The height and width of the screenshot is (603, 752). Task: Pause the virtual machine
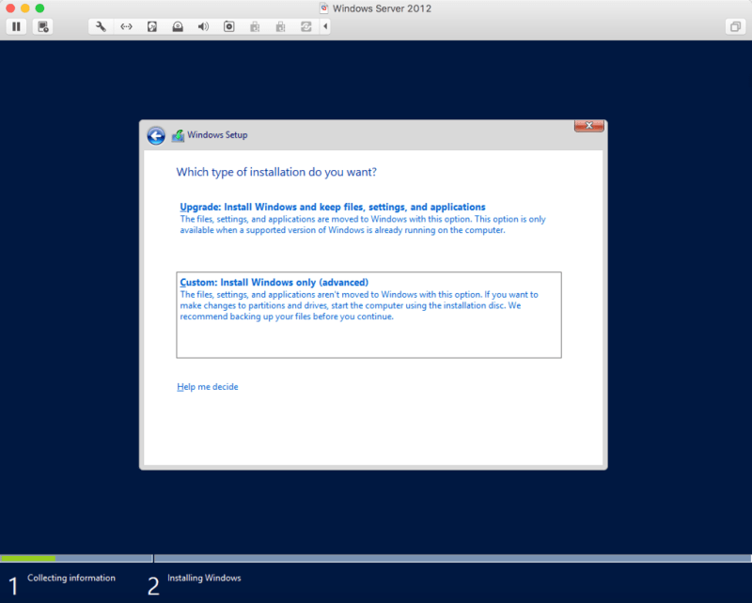(16, 26)
